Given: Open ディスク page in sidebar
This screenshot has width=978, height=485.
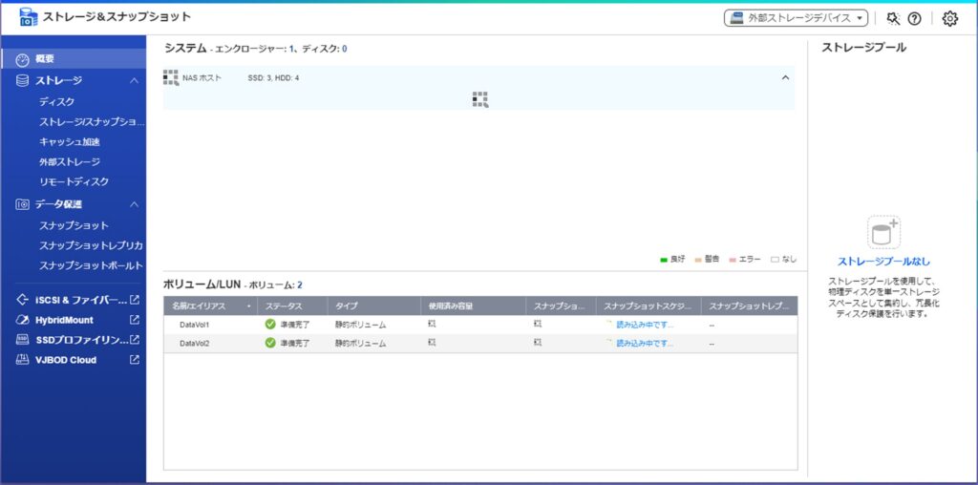Looking at the screenshot, I should click(56, 101).
